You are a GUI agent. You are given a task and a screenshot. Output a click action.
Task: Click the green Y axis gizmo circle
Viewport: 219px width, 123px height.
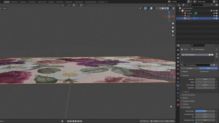(x=169, y=17)
